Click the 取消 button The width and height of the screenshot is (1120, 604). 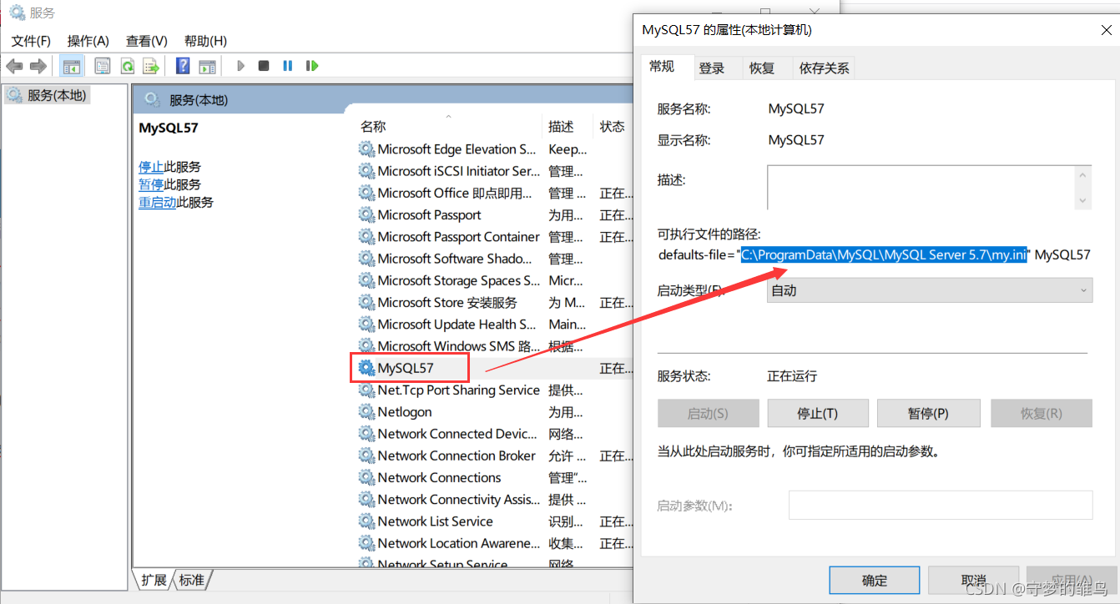(974, 581)
